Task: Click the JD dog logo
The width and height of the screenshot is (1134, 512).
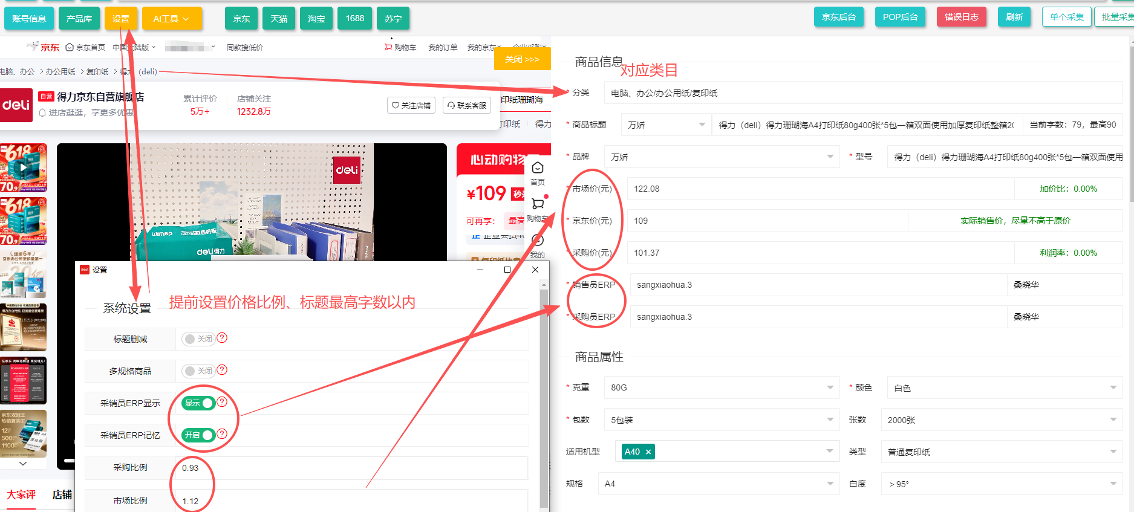Action: (33, 46)
